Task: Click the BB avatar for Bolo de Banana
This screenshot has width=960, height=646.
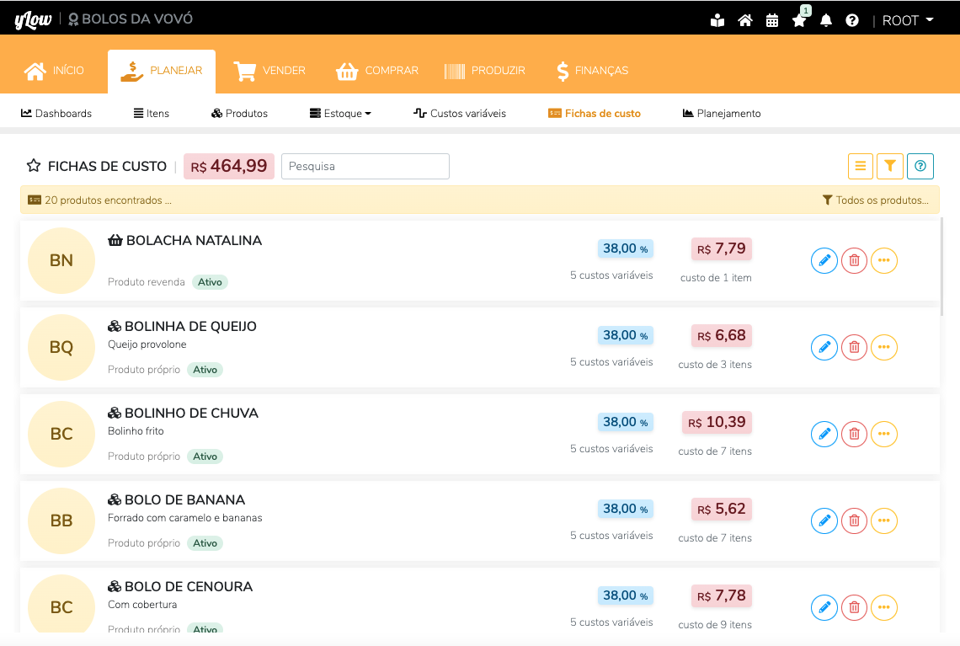Action: (61, 521)
